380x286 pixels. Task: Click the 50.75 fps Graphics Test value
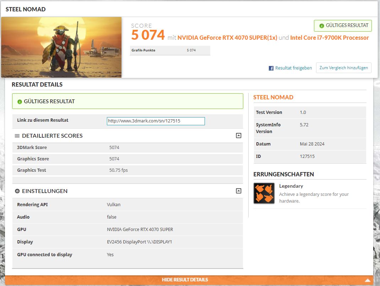click(119, 170)
